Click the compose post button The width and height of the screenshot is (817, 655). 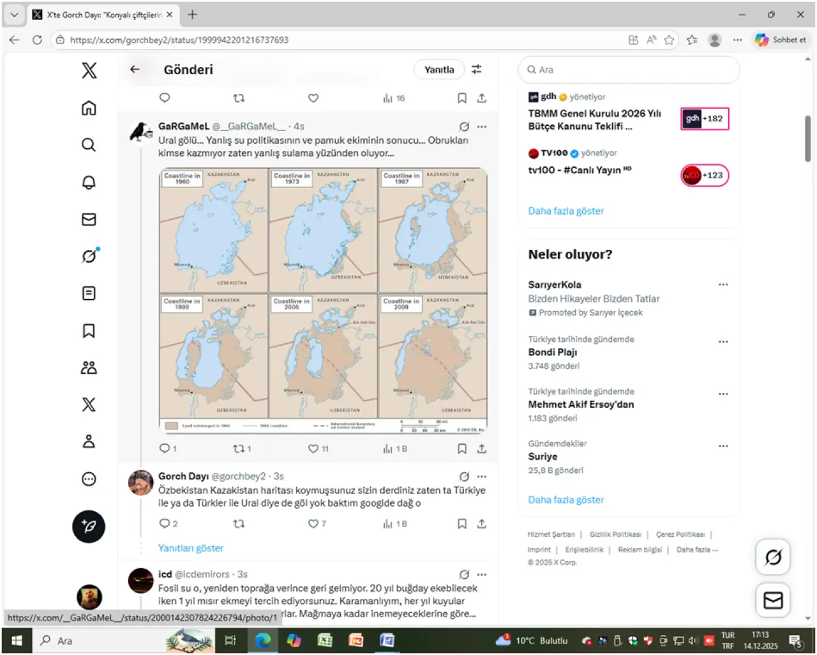(x=89, y=527)
